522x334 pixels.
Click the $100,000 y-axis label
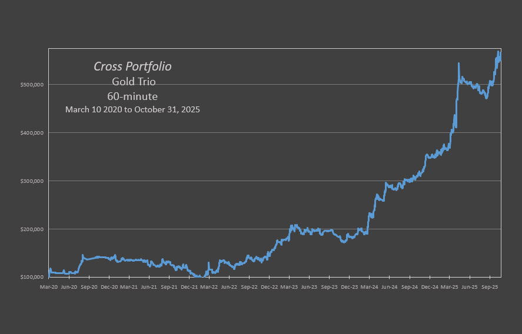(x=32, y=277)
